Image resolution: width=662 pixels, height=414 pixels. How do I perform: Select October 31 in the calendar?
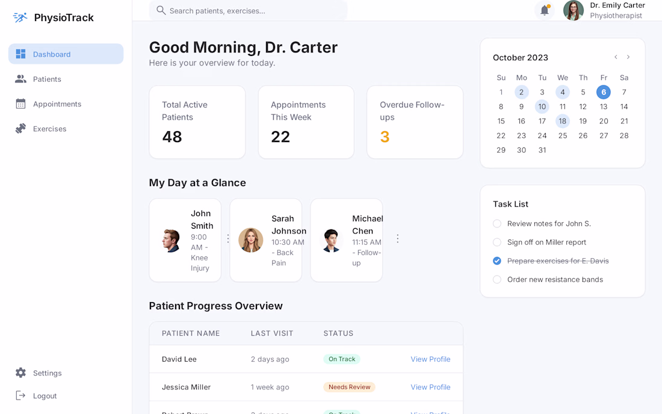(542, 150)
